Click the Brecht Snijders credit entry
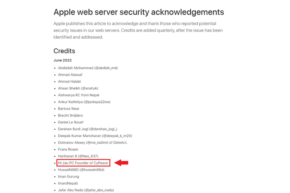 click(x=70, y=116)
